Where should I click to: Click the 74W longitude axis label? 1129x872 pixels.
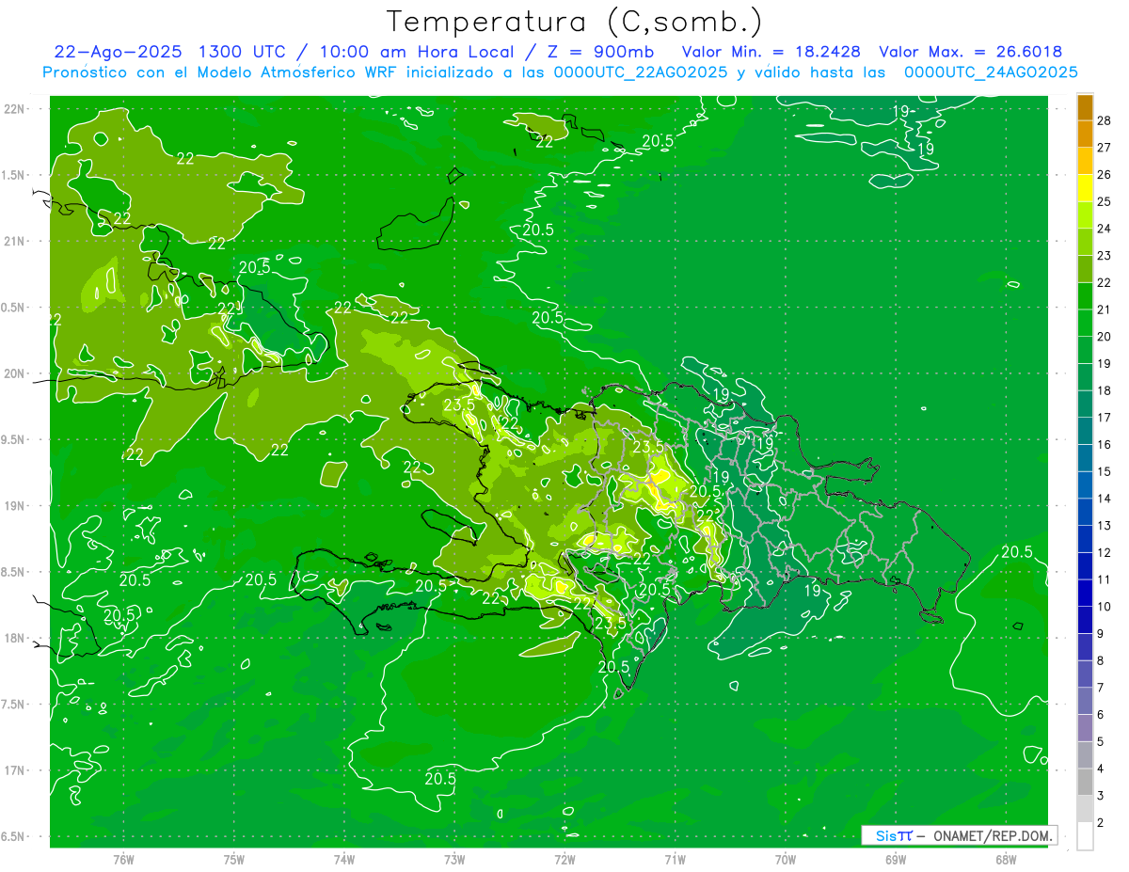(x=344, y=860)
